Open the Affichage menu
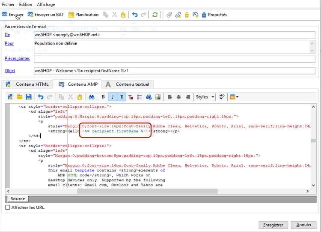Image resolution: width=321 pixels, height=232 pixels. (46, 4)
